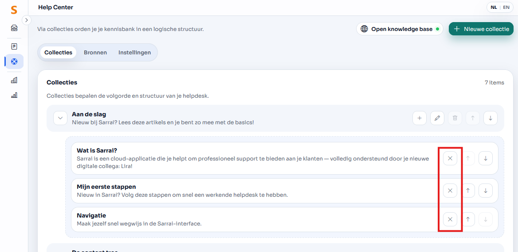Open the inbox icon in the sidebar
Viewport: 518px width, 252px height.
point(14,28)
